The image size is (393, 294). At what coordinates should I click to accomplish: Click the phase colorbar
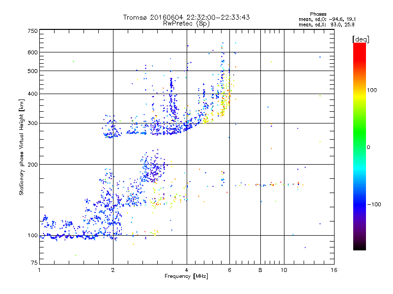coord(360,147)
